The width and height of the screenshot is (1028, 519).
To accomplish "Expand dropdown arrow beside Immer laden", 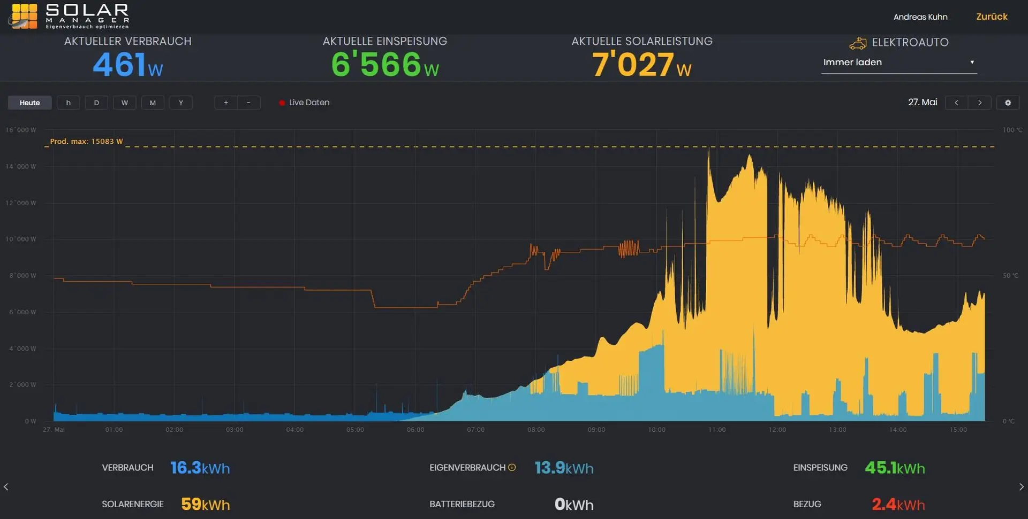I will pos(972,63).
